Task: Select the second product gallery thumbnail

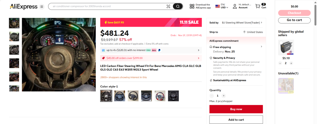Action: (x=14, y=36)
